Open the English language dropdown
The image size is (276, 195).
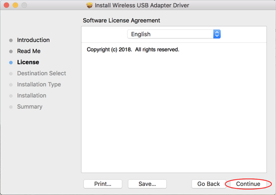click(174, 34)
